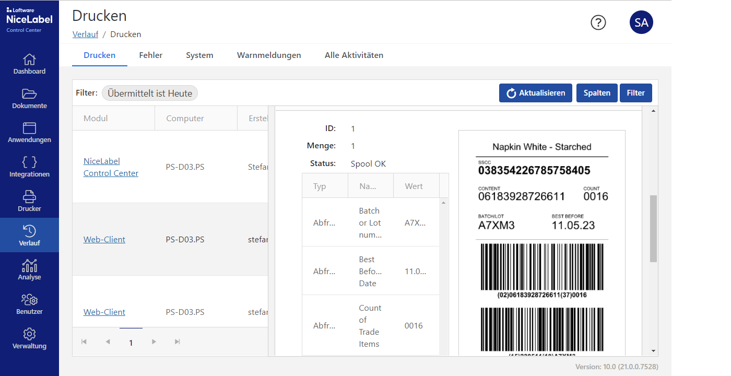Open the Web-Client link in second row
This screenshot has width=731, height=376.
[x=104, y=240]
